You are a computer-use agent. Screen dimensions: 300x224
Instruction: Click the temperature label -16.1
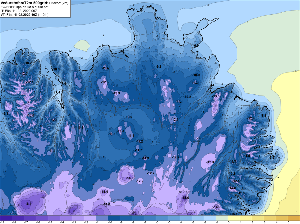[x=28, y=204]
